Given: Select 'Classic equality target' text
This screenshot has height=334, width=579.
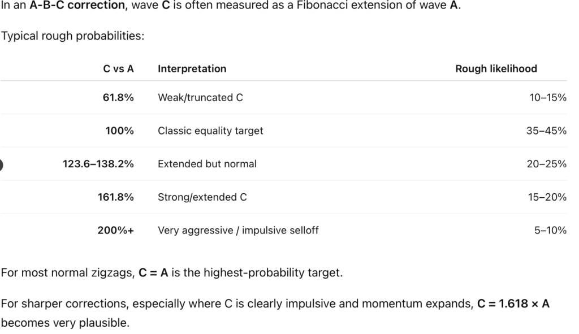Looking at the screenshot, I should point(210,131).
